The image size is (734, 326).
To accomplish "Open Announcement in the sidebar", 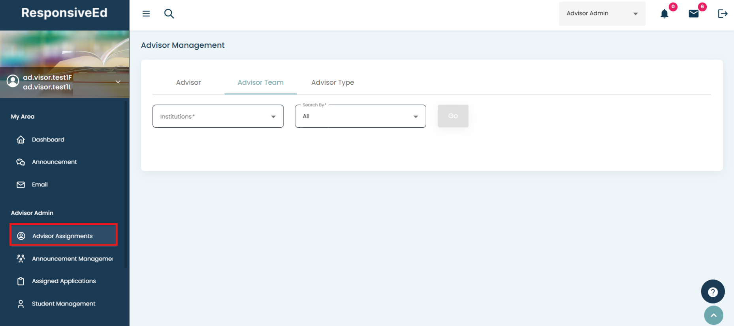I will (54, 162).
